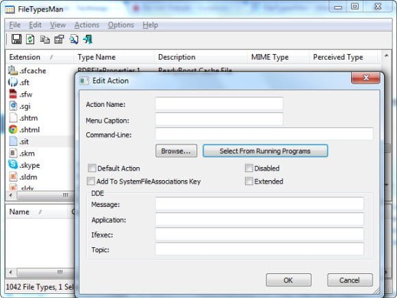Click the Edit Action dialog title icon
This screenshot has height=298, width=397.
point(84,81)
